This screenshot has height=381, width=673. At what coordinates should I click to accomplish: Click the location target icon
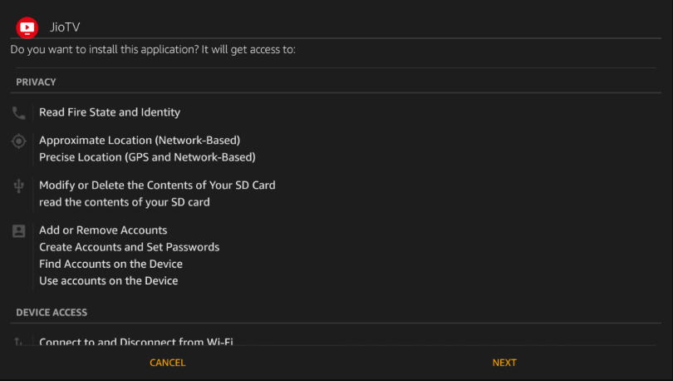[19, 141]
